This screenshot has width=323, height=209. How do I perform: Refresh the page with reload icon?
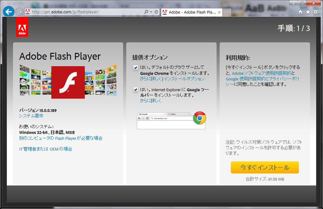point(156,12)
